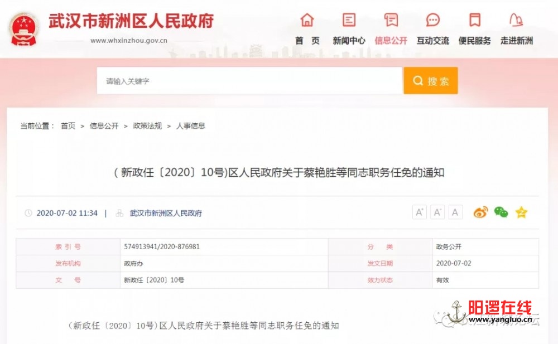558x344 pixels.
Task: Click the home house icon
Action: click(x=307, y=20)
